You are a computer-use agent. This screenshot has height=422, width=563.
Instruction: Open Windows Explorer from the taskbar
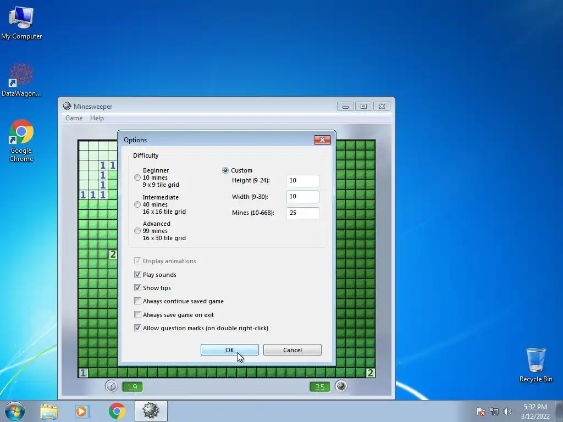pos(49,411)
